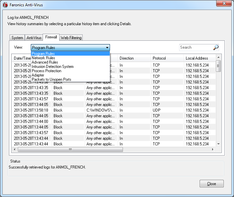Click the Faronics Anti-Virus title bar logo
This screenshot has height=197, width=234.
click(x=5, y=5)
